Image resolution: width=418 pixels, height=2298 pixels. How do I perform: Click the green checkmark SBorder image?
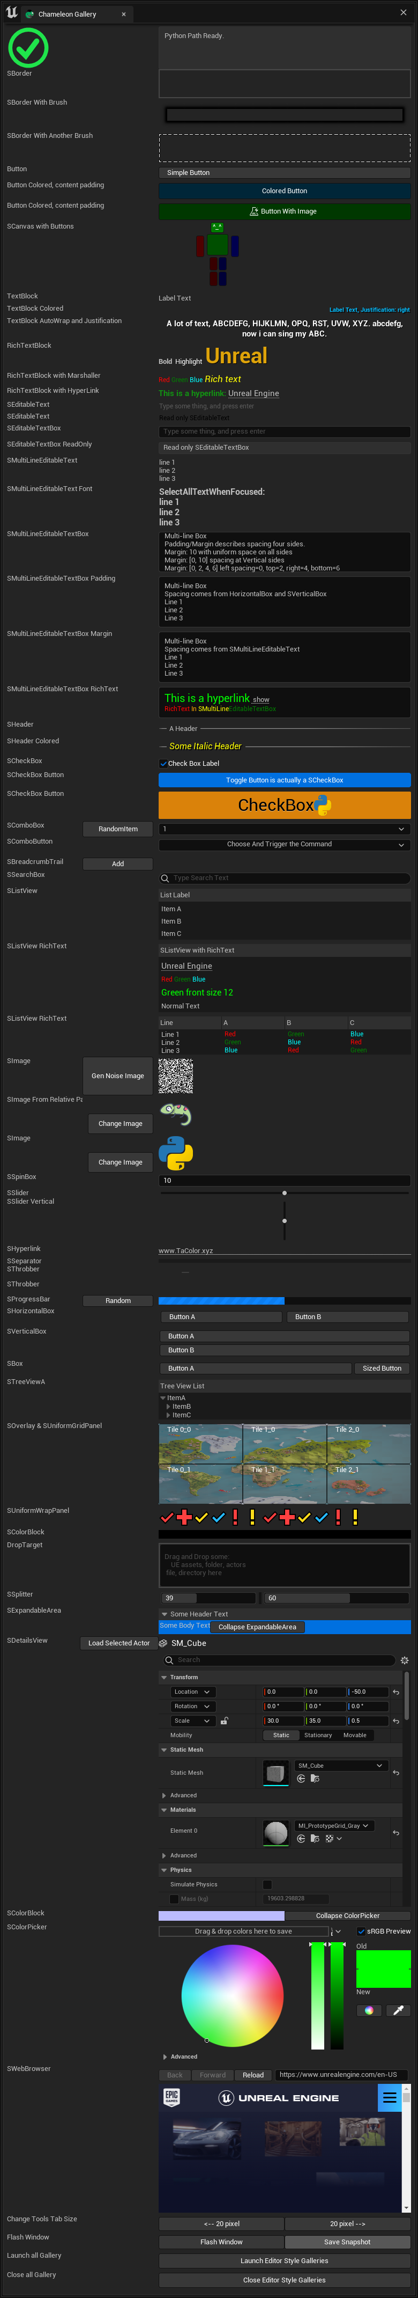[28, 47]
